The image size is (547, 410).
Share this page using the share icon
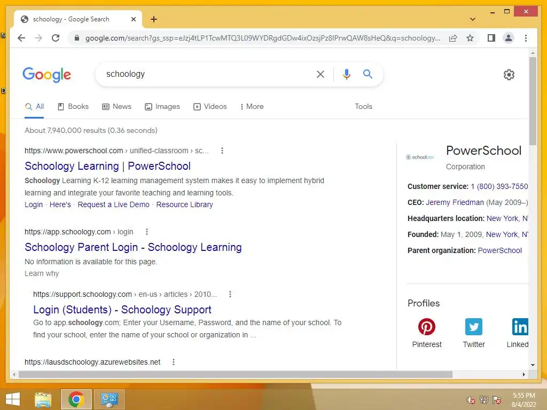click(x=453, y=38)
